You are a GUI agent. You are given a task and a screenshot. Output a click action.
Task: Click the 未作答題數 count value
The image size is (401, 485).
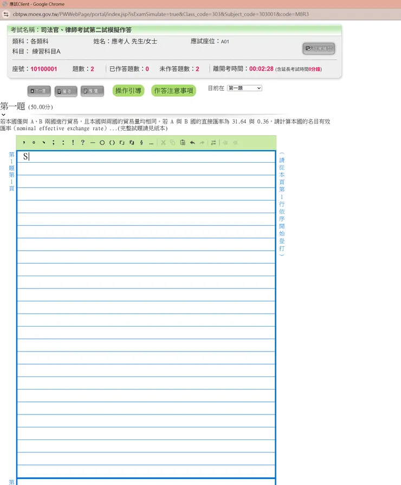pos(197,69)
